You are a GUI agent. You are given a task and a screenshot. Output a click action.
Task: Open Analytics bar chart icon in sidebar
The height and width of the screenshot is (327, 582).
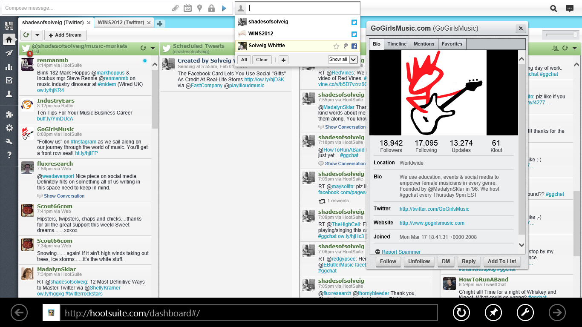[9, 67]
